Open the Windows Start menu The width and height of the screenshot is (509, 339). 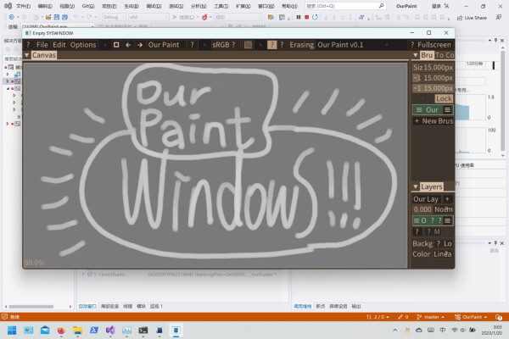(12, 331)
